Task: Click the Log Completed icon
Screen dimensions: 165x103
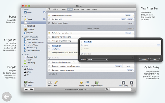Action: (97, 82)
